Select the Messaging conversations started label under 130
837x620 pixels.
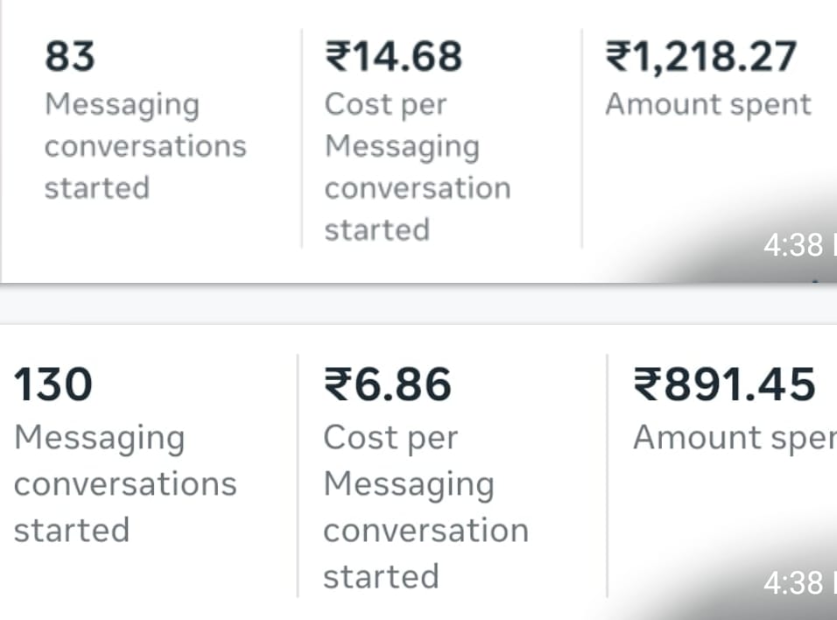[x=125, y=483]
